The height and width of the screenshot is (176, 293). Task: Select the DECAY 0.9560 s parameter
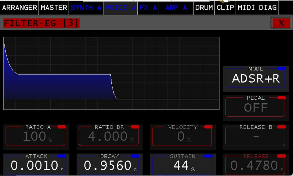(x=109, y=165)
